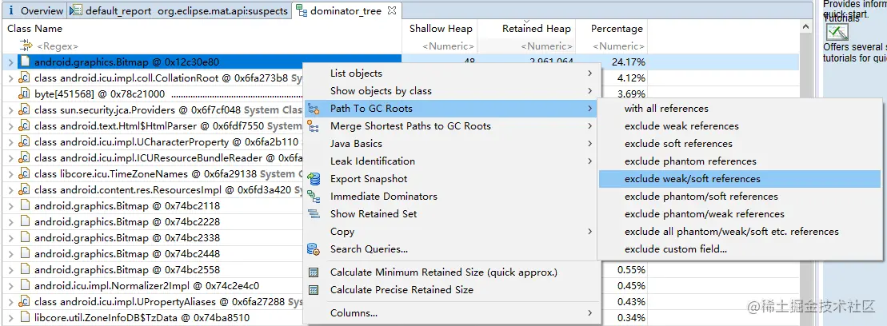The width and height of the screenshot is (887, 326).
Task: Switch to the Overview tab
Action: coord(36,11)
